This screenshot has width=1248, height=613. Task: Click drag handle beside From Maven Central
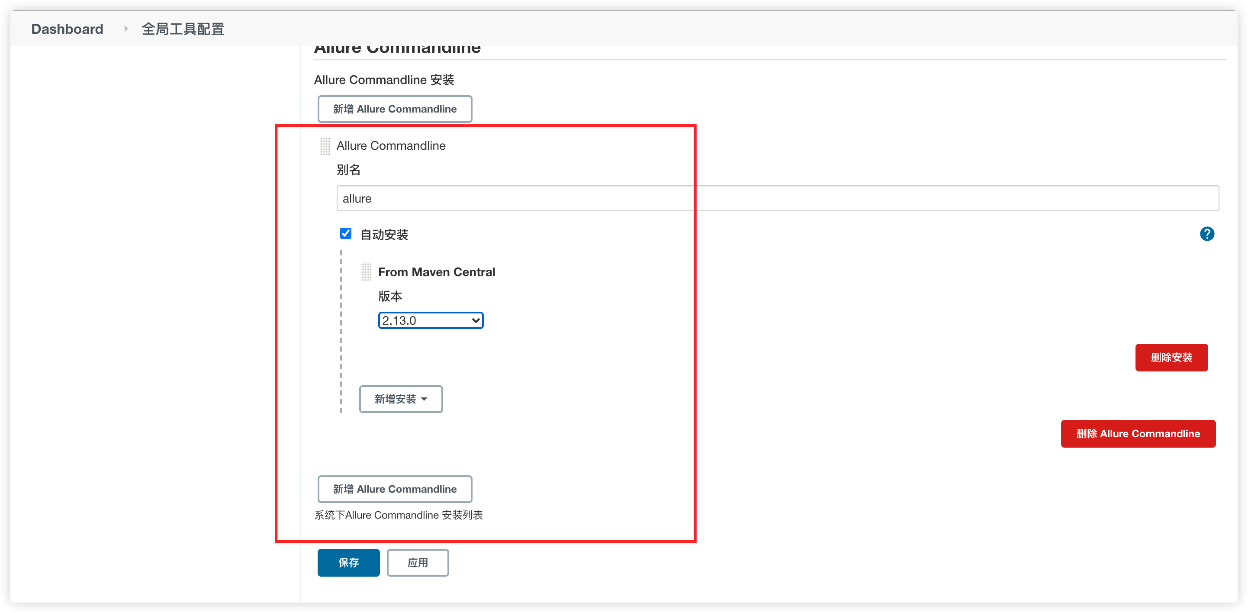[x=366, y=272]
